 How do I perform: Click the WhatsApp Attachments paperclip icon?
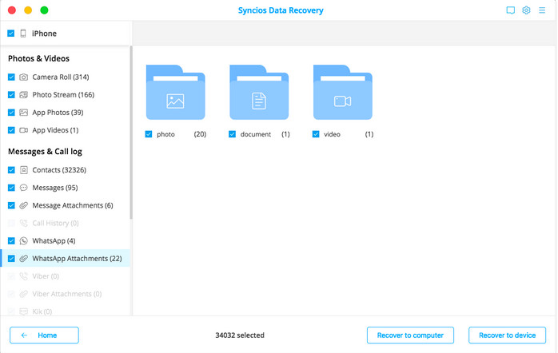pos(23,259)
